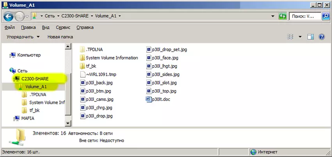This screenshot has height=157, width=332.
Task: Select Компьютер in the navigation pane
Action: pos(29,55)
